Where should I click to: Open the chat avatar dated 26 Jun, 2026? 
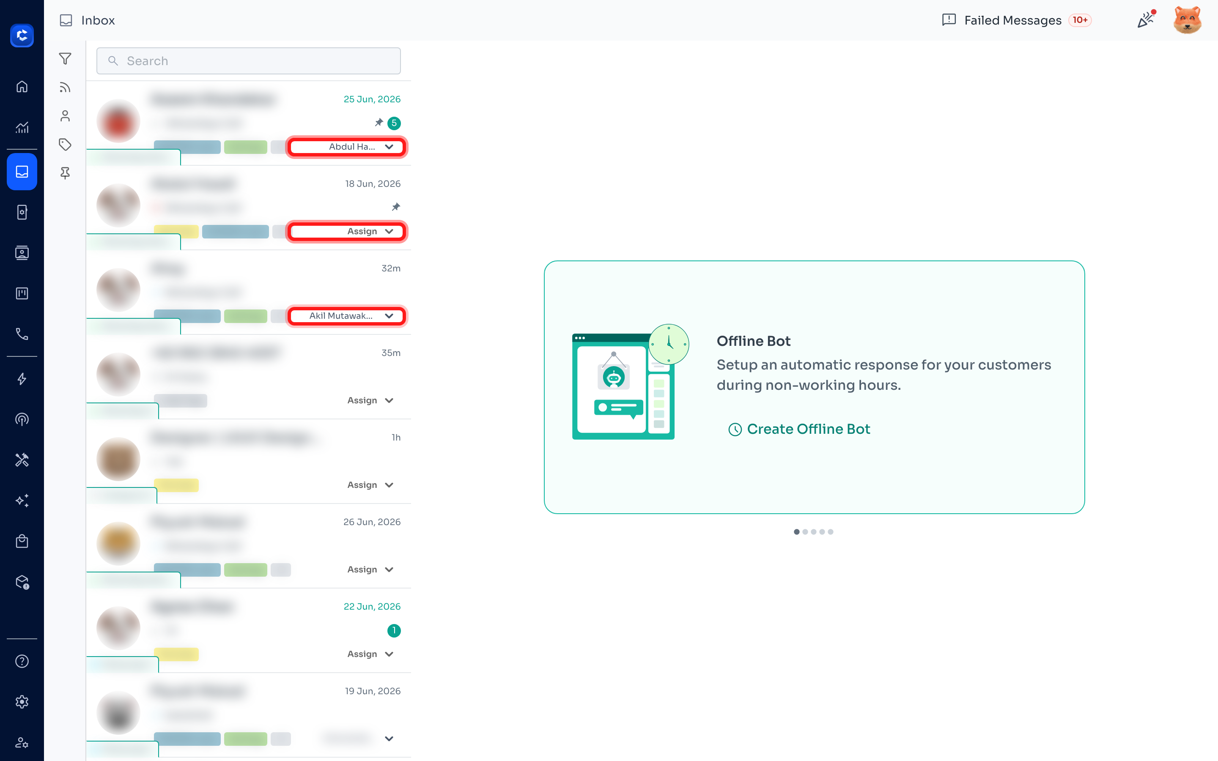coord(118,544)
